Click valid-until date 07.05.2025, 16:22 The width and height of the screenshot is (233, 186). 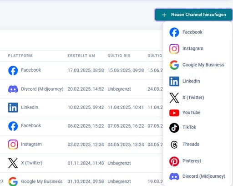tap(126, 126)
